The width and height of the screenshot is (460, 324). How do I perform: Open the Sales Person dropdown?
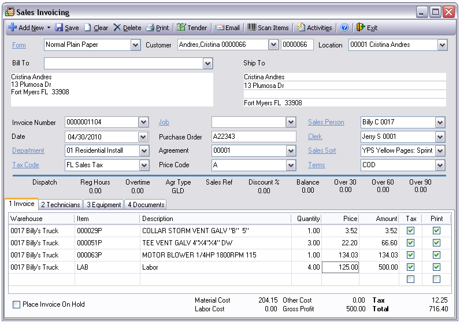click(440, 123)
